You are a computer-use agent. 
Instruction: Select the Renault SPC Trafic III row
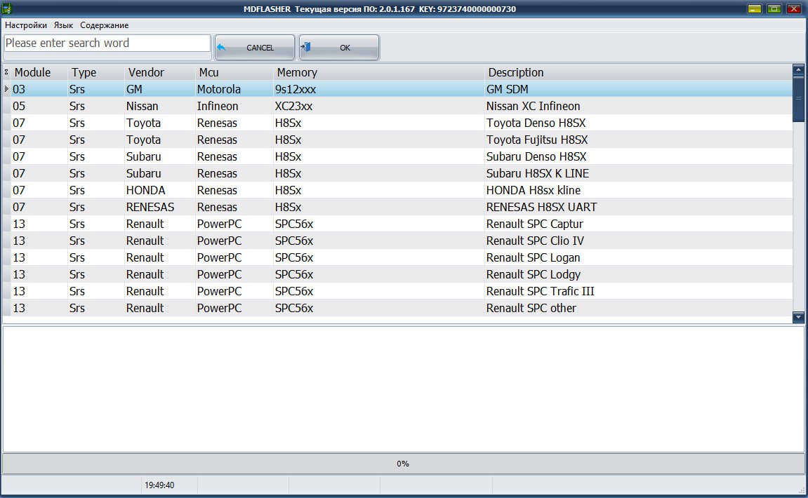tap(398, 291)
